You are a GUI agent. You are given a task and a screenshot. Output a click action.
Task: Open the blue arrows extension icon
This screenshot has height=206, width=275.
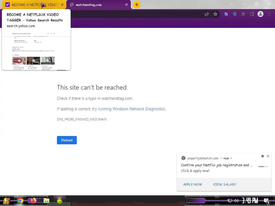click(x=226, y=14)
